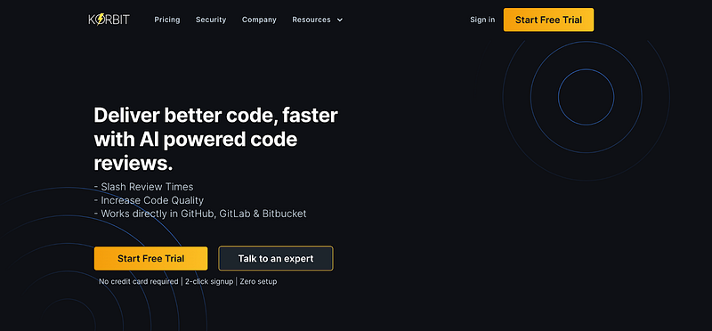Click the '2-click signup' text
This screenshot has width=712, height=331.
pos(209,281)
